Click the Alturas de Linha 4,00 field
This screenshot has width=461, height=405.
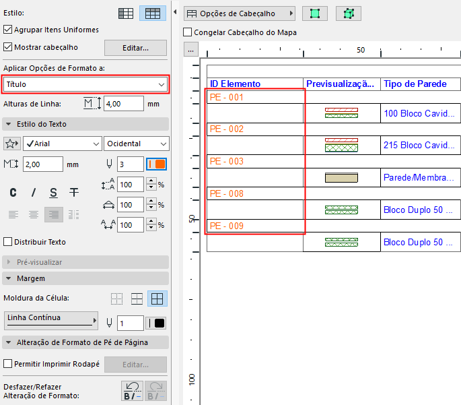pos(124,104)
